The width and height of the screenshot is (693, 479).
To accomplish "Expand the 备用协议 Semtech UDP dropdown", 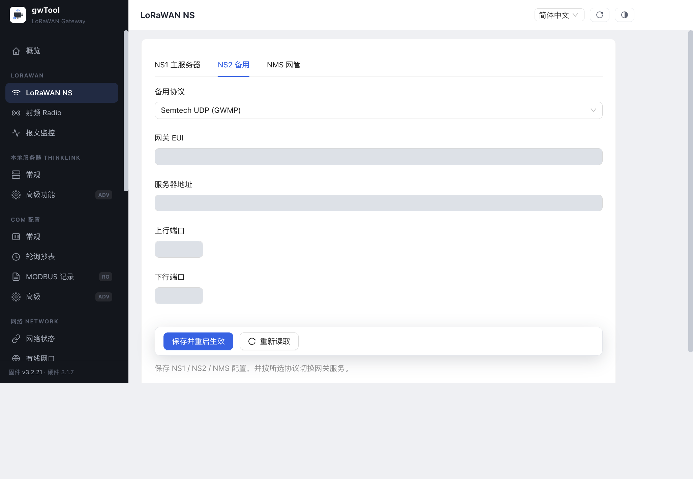I will 379,110.
